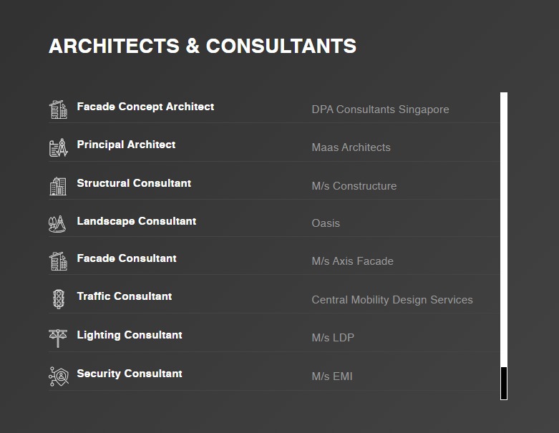559x433 pixels.
Task: Click the Landscape Consultant label
Action: coord(137,221)
